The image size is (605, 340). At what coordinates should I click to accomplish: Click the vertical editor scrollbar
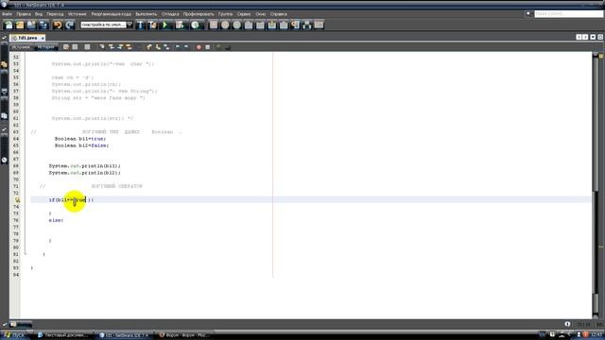[x=596, y=185]
